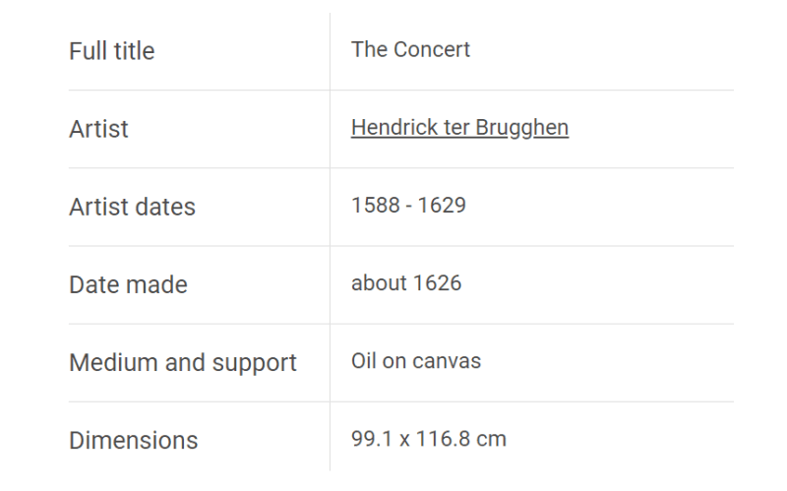Select the "about 1626" date value
The image size is (787, 491).
tap(406, 283)
